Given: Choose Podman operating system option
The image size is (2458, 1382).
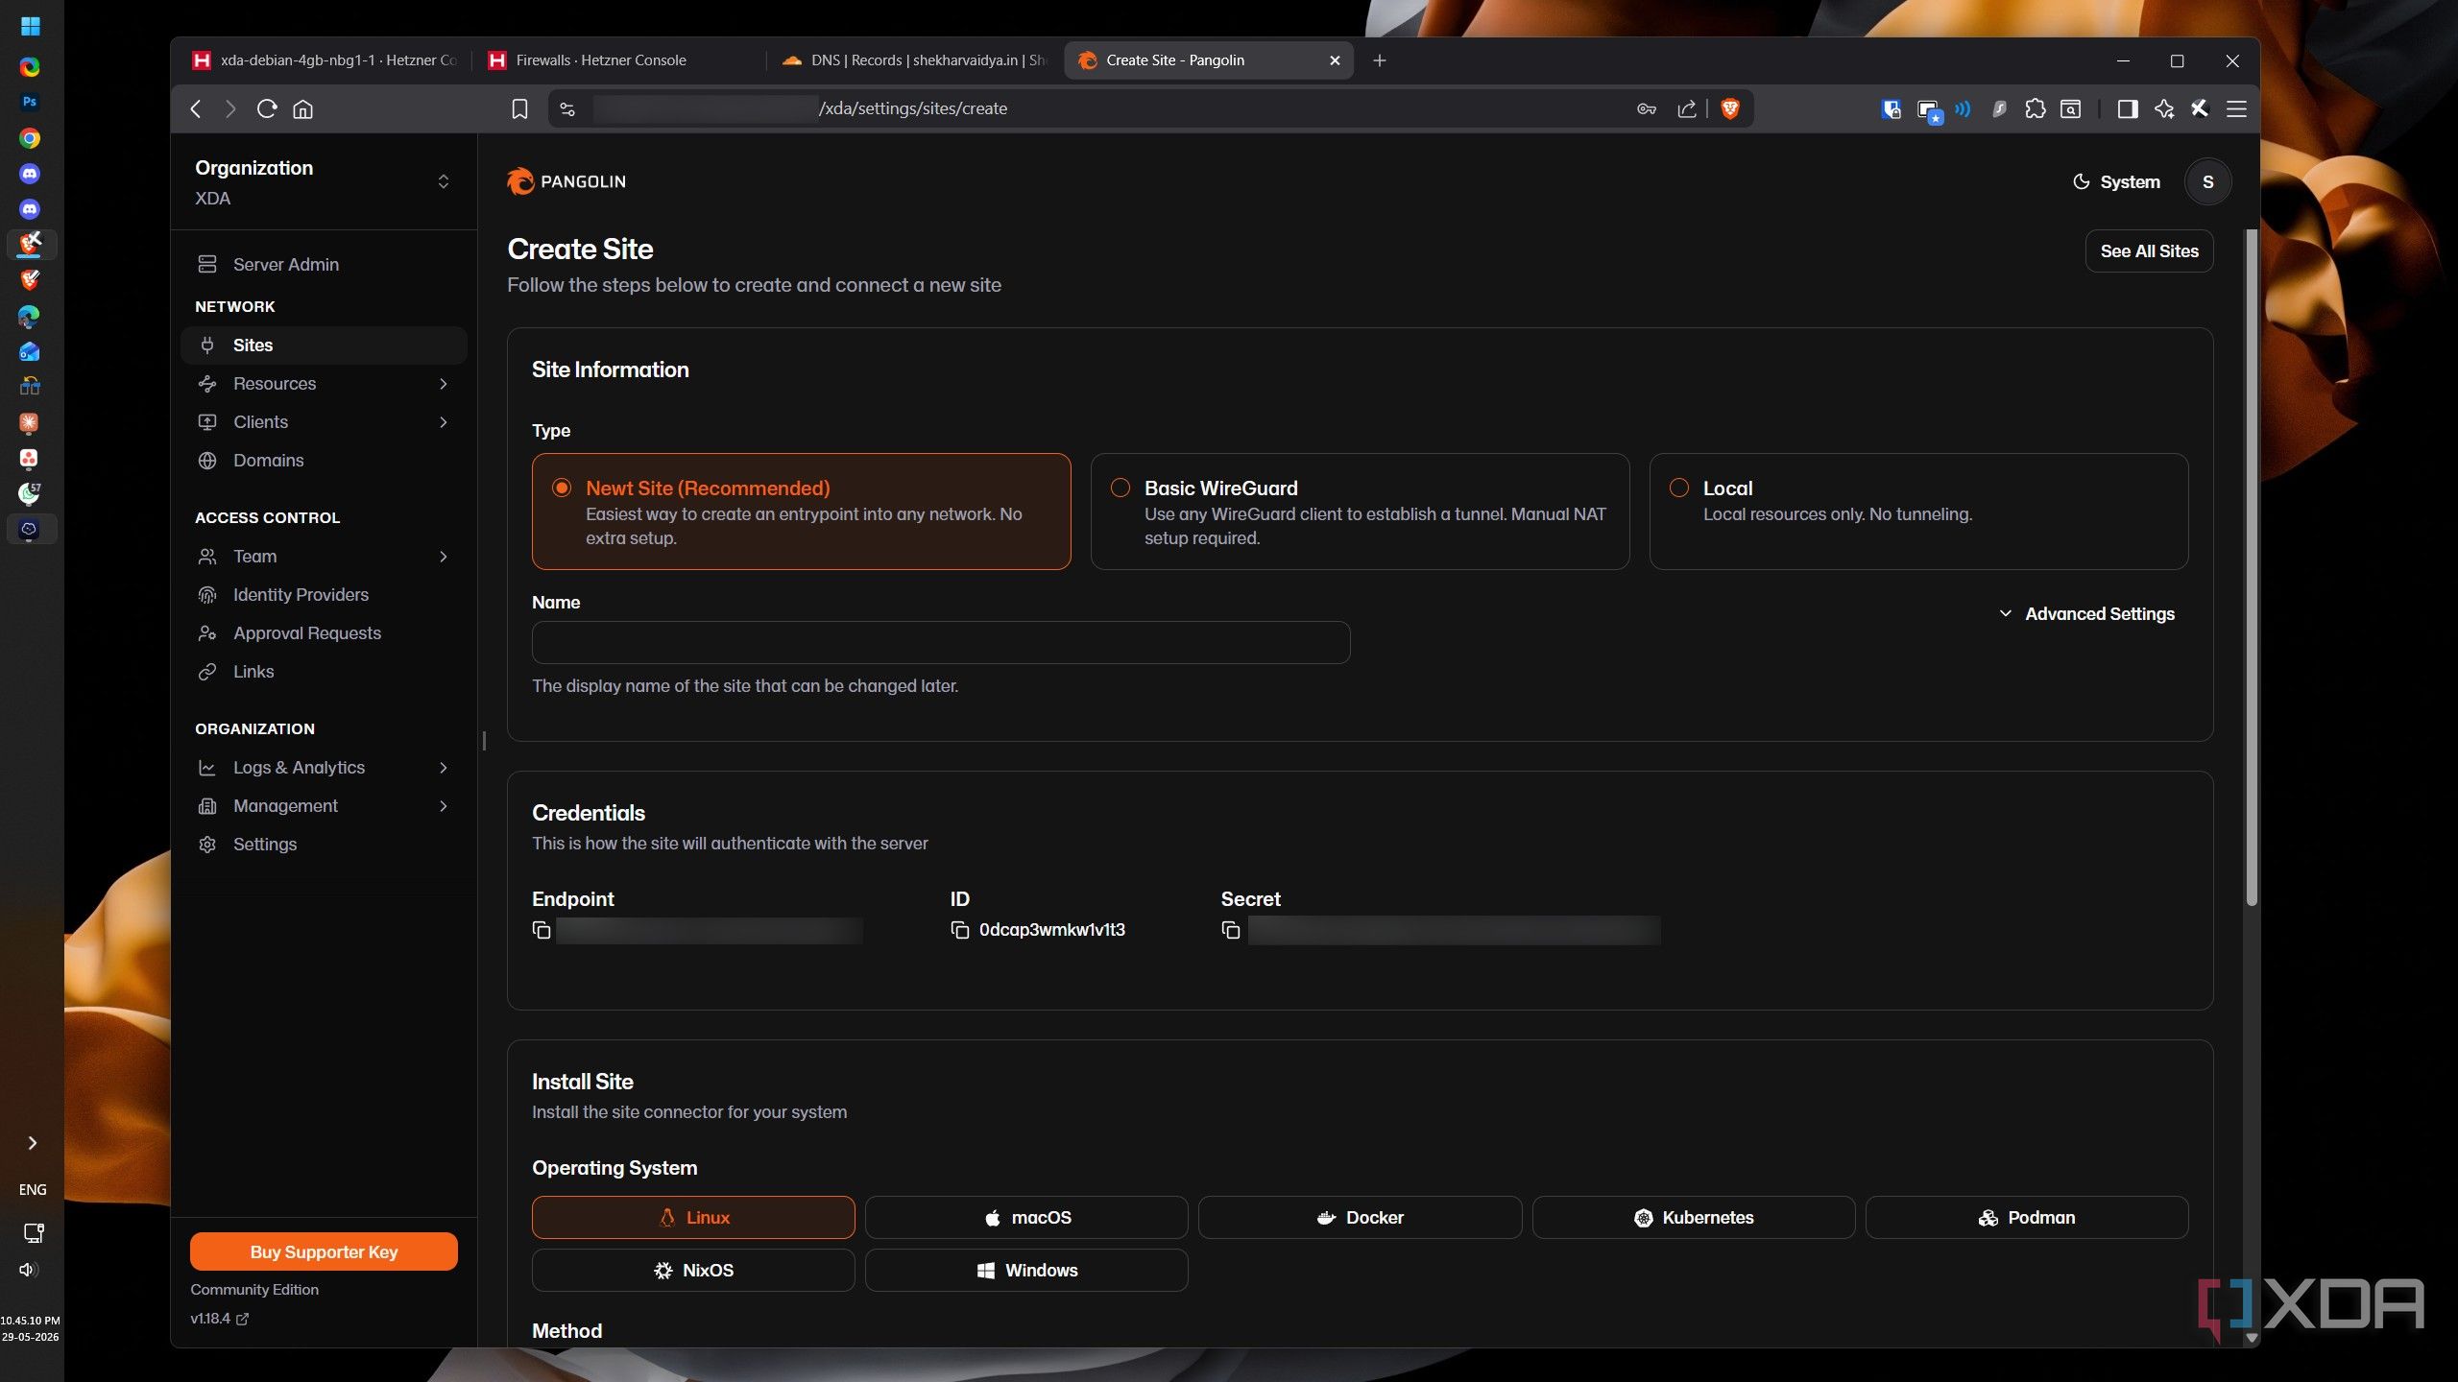Looking at the screenshot, I should pyautogui.click(x=2027, y=1217).
